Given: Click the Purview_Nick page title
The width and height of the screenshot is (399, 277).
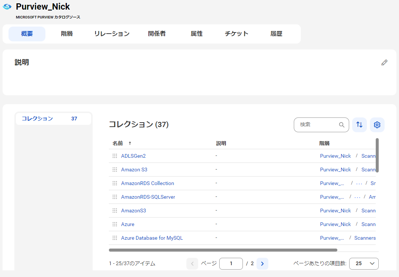Looking at the screenshot, I should tap(43, 7).
